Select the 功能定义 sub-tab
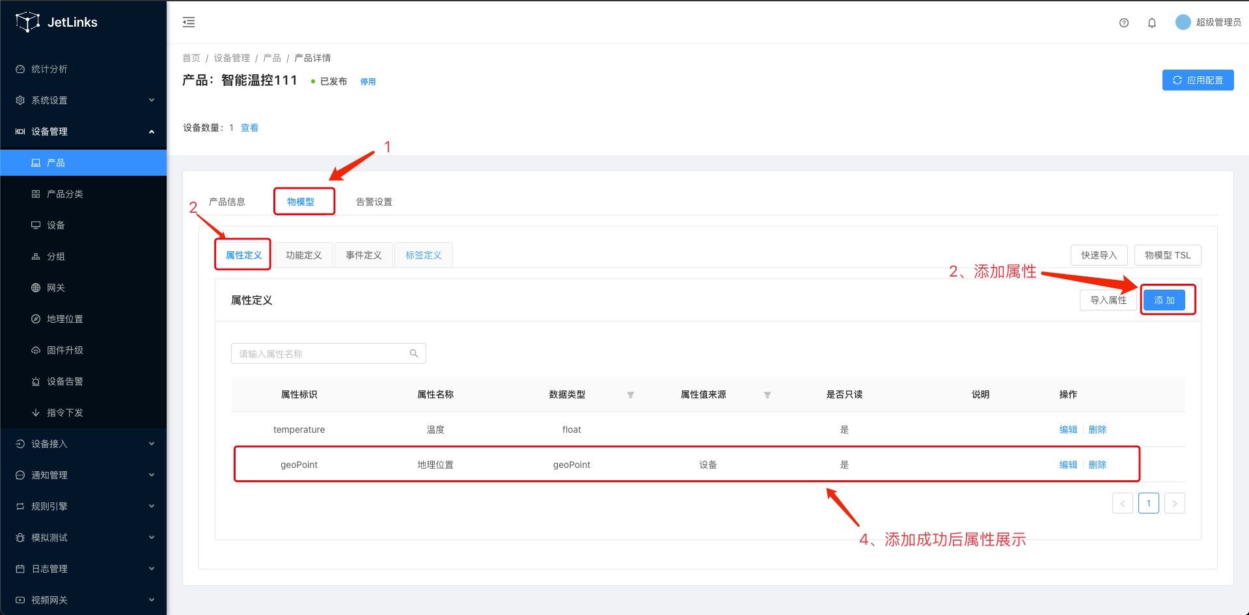Viewport: 1249px width, 615px height. click(304, 255)
